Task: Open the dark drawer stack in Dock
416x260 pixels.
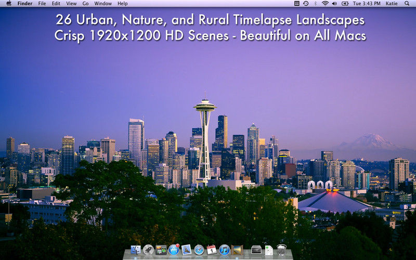Action: (x=256, y=250)
